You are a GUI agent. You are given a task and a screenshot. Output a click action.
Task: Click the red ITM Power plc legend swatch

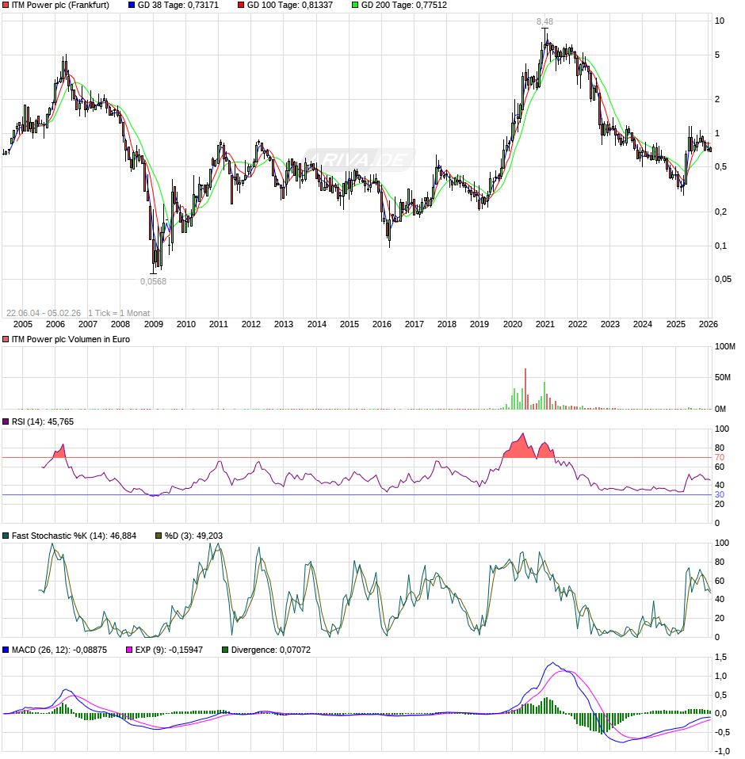pyautogui.click(x=6, y=6)
